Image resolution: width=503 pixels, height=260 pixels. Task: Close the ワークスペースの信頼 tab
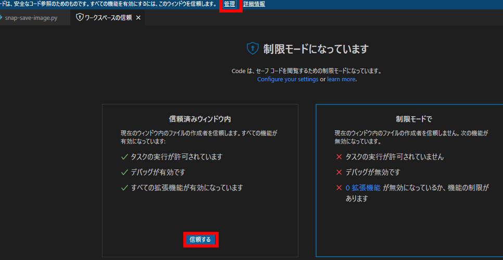138,18
